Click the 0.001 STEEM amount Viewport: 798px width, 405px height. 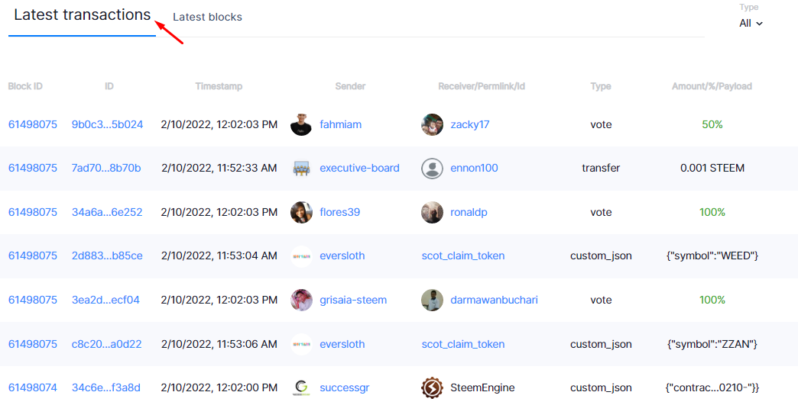tap(712, 168)
